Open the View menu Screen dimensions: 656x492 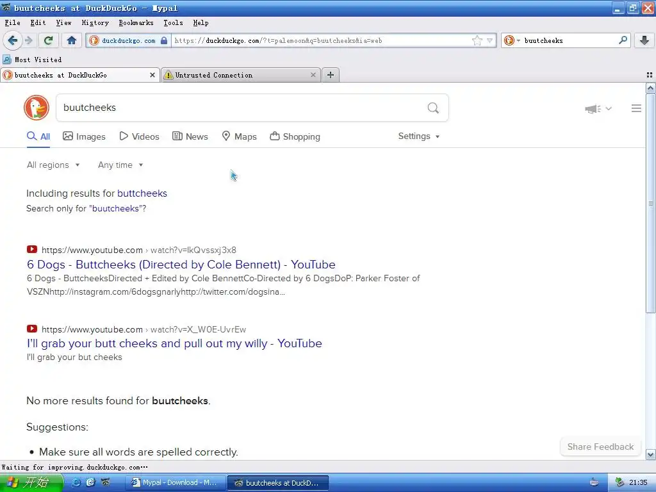click(63, 22)
